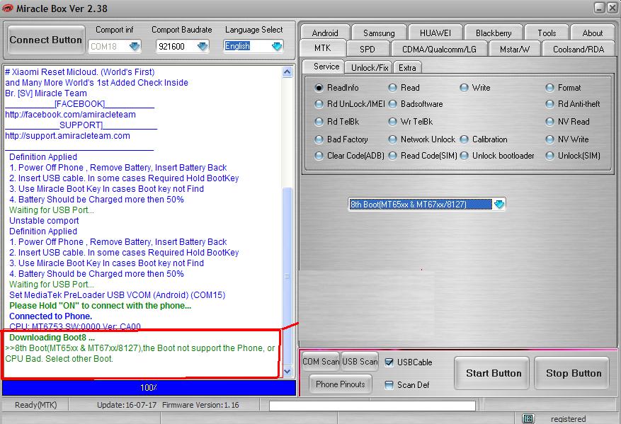The image size is (621, 424).
Task: Click 'registered' status bar text
Action: pyautogui.click(x=568, y=418)
